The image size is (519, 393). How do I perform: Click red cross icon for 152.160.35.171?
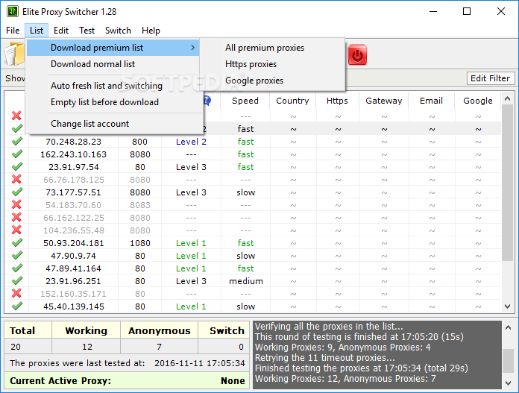coord(16,293)
